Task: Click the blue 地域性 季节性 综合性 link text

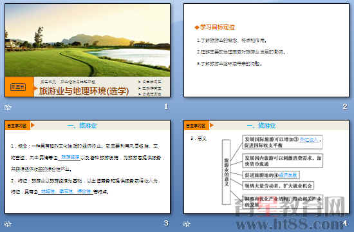Action: coord(66,191)
